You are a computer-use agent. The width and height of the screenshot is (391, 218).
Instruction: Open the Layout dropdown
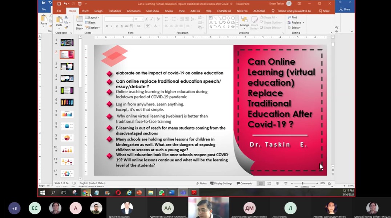pyautogui.click(x=92, y=17)
